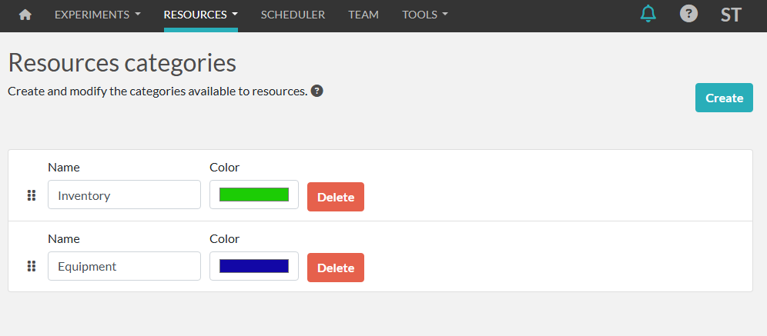Click the Resources categories heading

(x=122, y=62)
